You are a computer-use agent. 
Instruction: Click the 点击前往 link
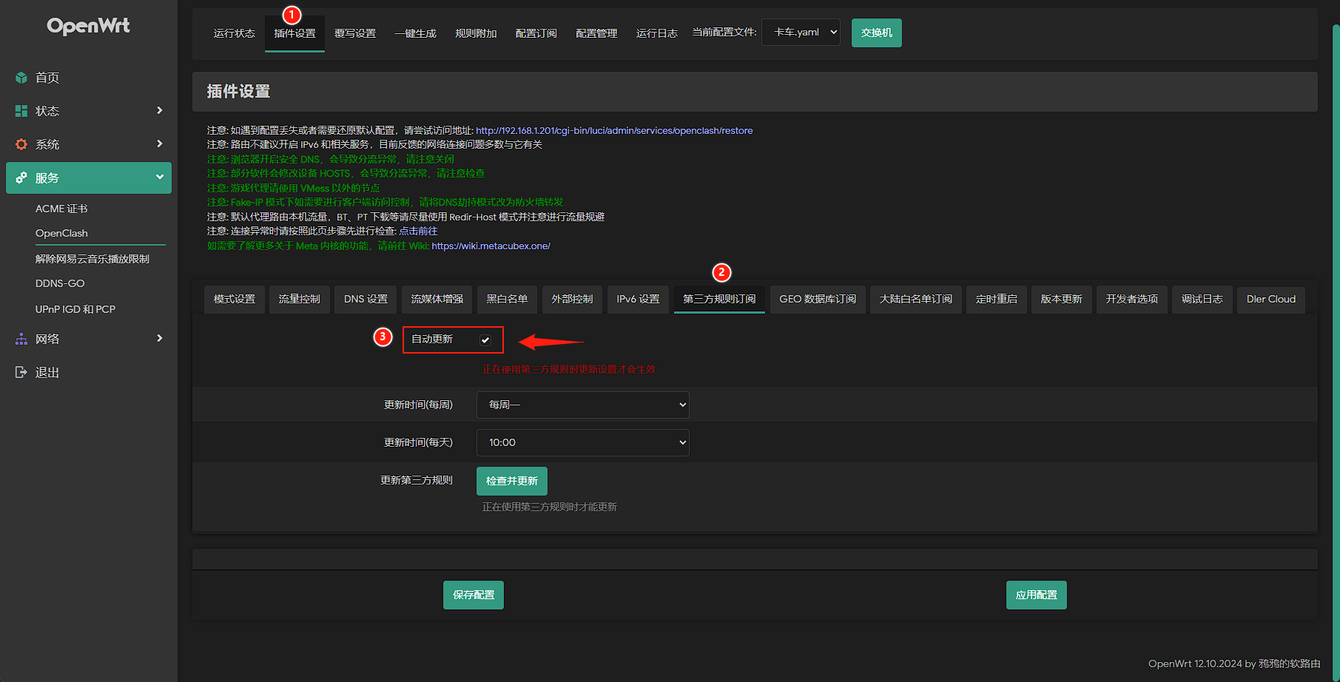coord(418,232)
